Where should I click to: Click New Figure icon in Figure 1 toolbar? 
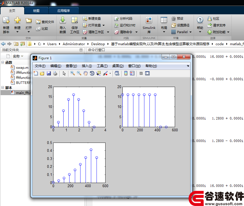pyautogui.click(x=36, y=73)
